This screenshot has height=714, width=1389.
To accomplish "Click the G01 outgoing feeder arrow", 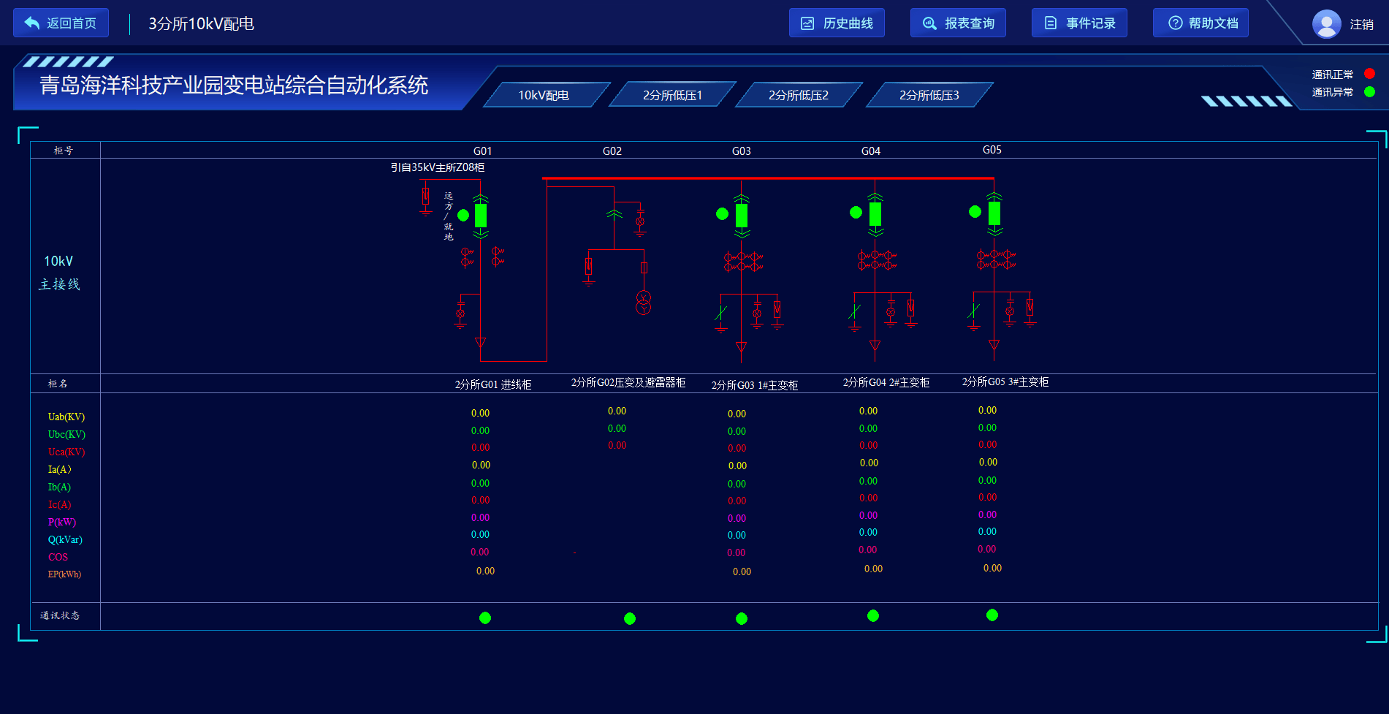I will (480, 342).
